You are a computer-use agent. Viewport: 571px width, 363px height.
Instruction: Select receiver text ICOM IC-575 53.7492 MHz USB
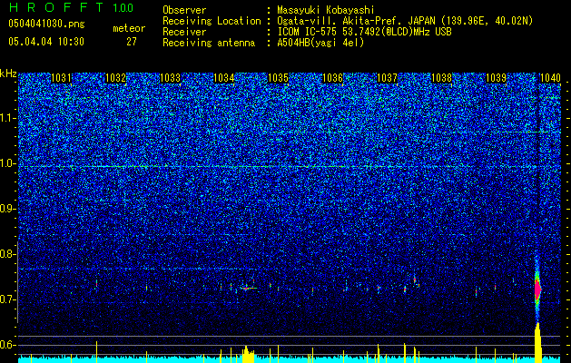364,32
